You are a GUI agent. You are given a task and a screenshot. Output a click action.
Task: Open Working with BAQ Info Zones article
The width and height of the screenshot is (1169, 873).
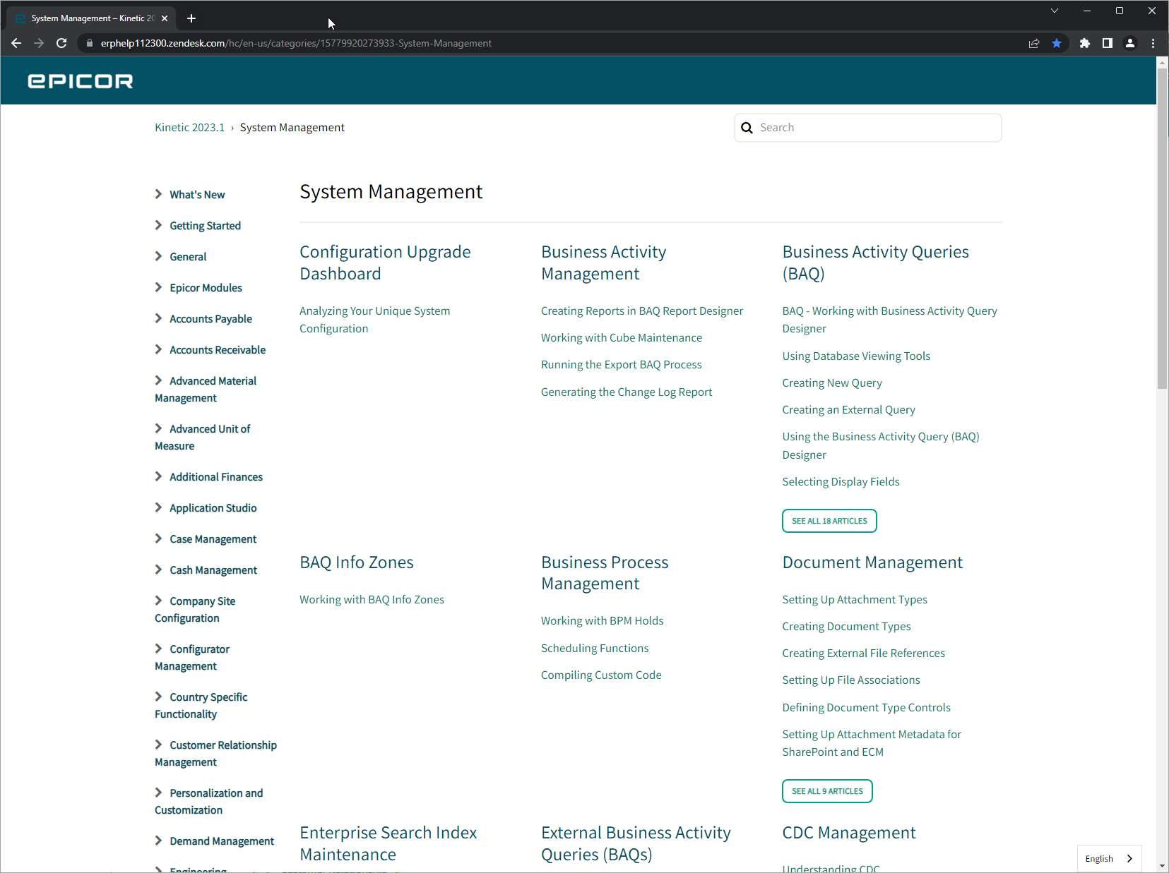pos(372,600)
